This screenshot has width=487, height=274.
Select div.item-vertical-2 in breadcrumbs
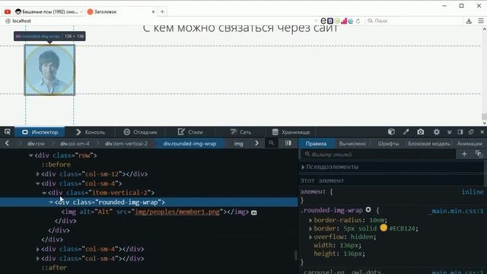(126, 144)
